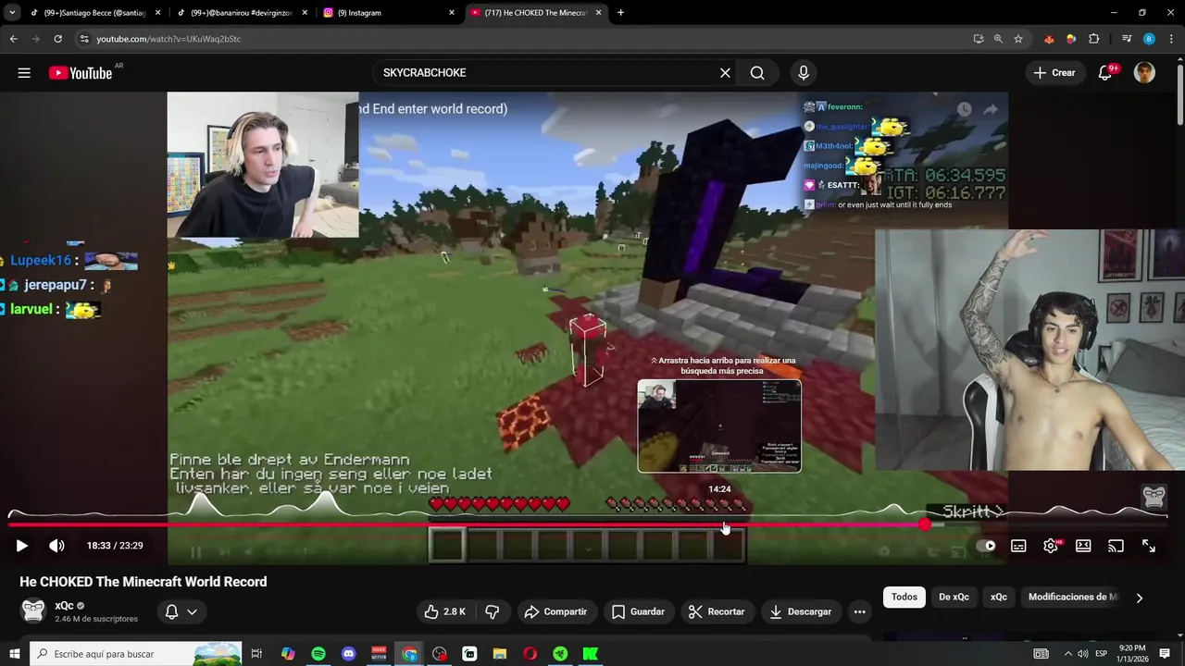Viewport: 1185px width, 666px height.
Task: Open the zoom indicator in address bar
Action: click(x=998, y=39)
